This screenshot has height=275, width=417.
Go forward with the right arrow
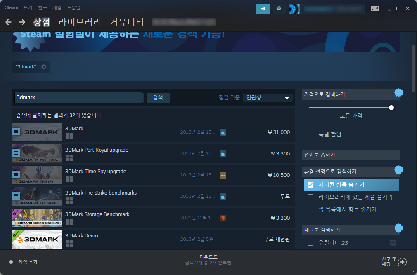tap(22, 22)
